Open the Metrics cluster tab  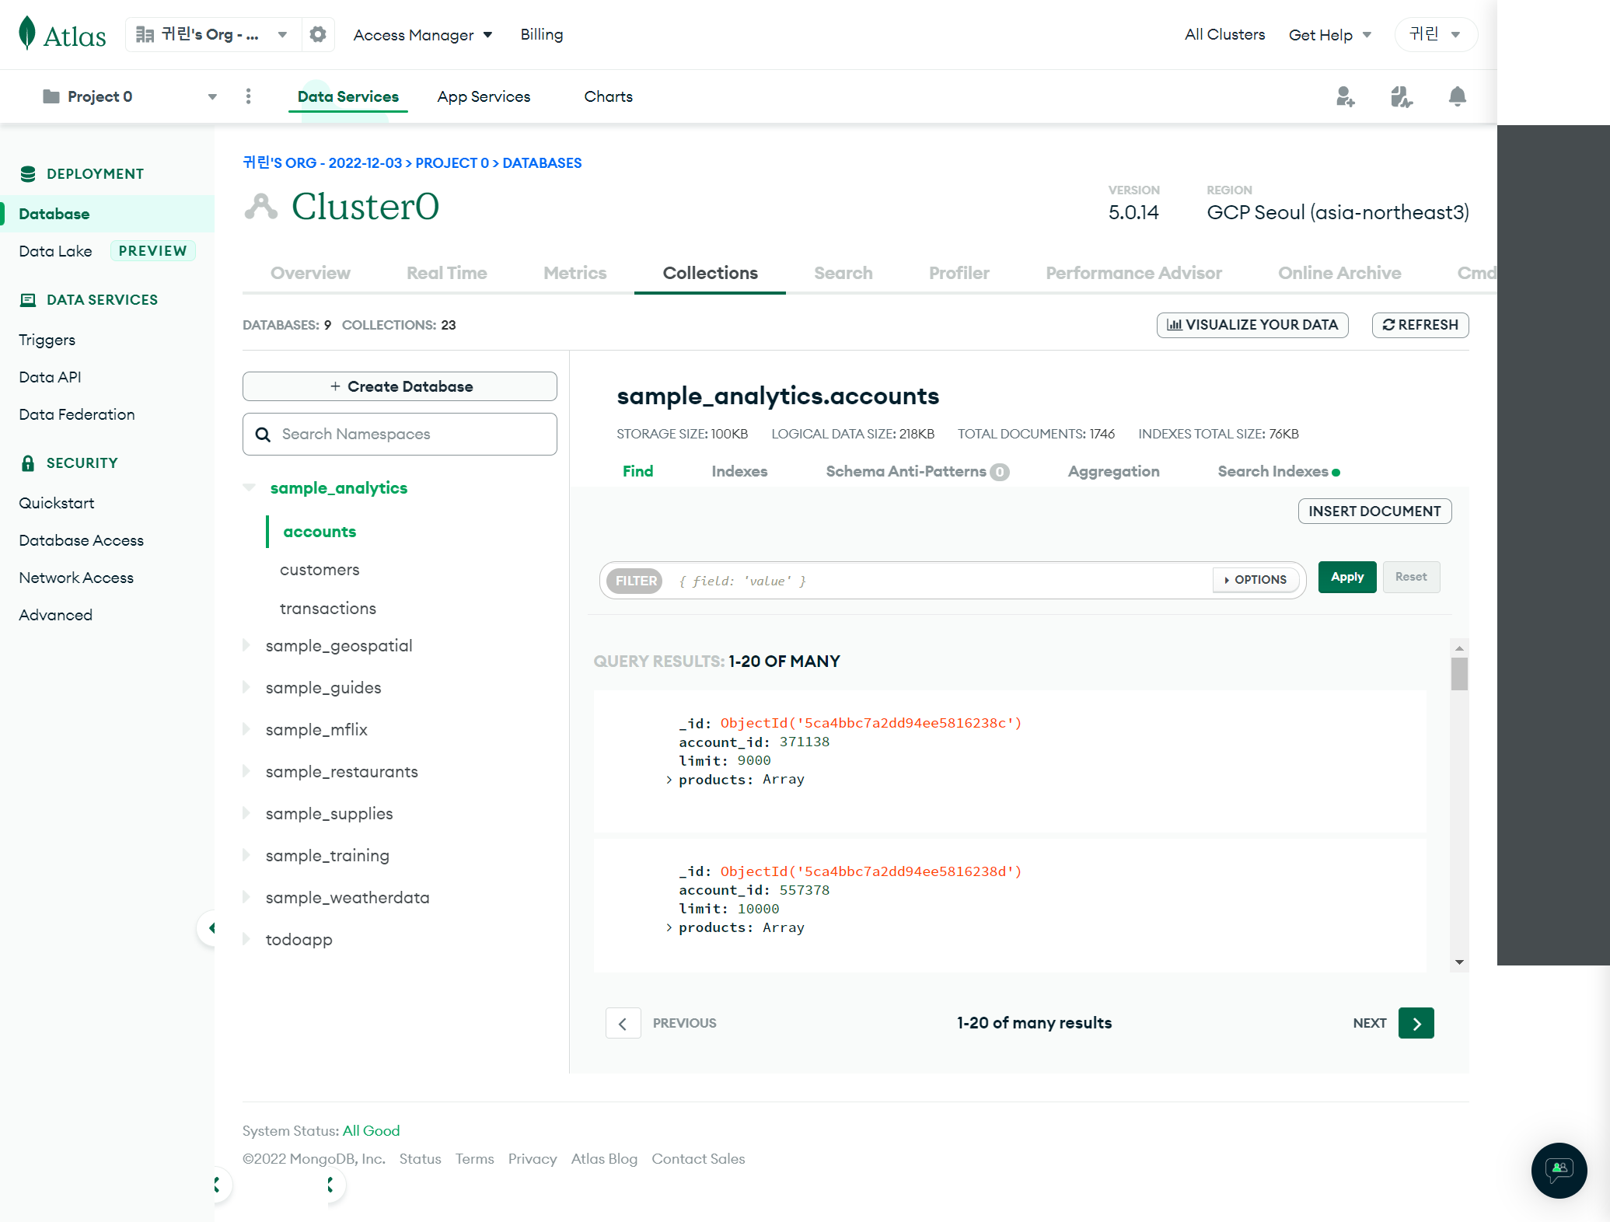click(575, 273)
